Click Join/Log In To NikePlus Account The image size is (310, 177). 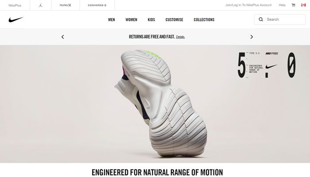click(x=248, y=5)
